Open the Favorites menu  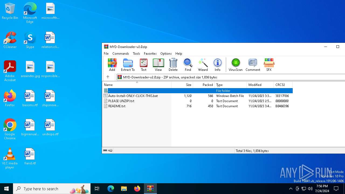150,54
